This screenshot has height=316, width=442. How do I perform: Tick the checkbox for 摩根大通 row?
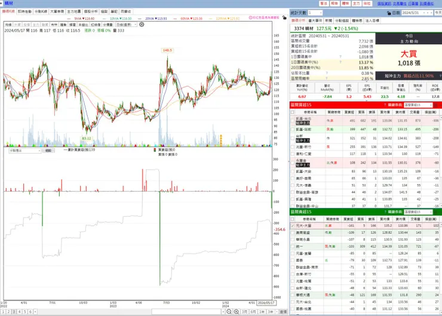tap(293, 295)
